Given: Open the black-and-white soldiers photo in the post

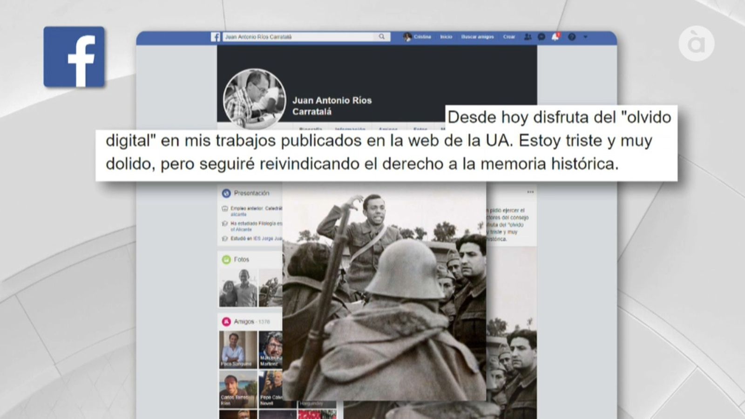Looking at the screenshot, I should click(x=384, y=291).
